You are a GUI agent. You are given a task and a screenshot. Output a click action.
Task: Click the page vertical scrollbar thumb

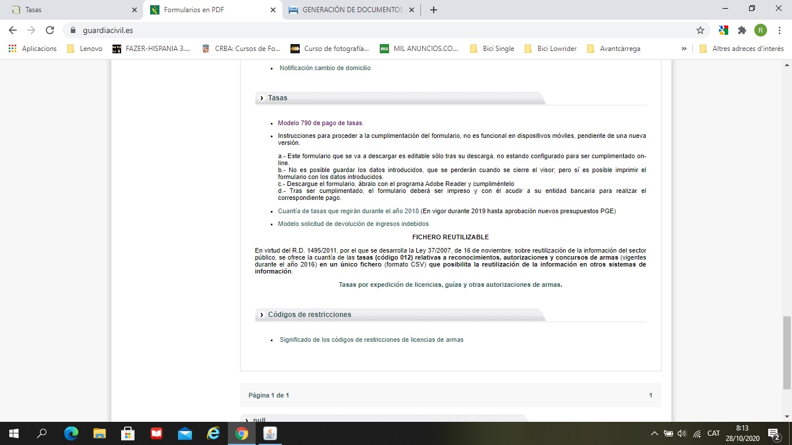[x=787, y=352]
